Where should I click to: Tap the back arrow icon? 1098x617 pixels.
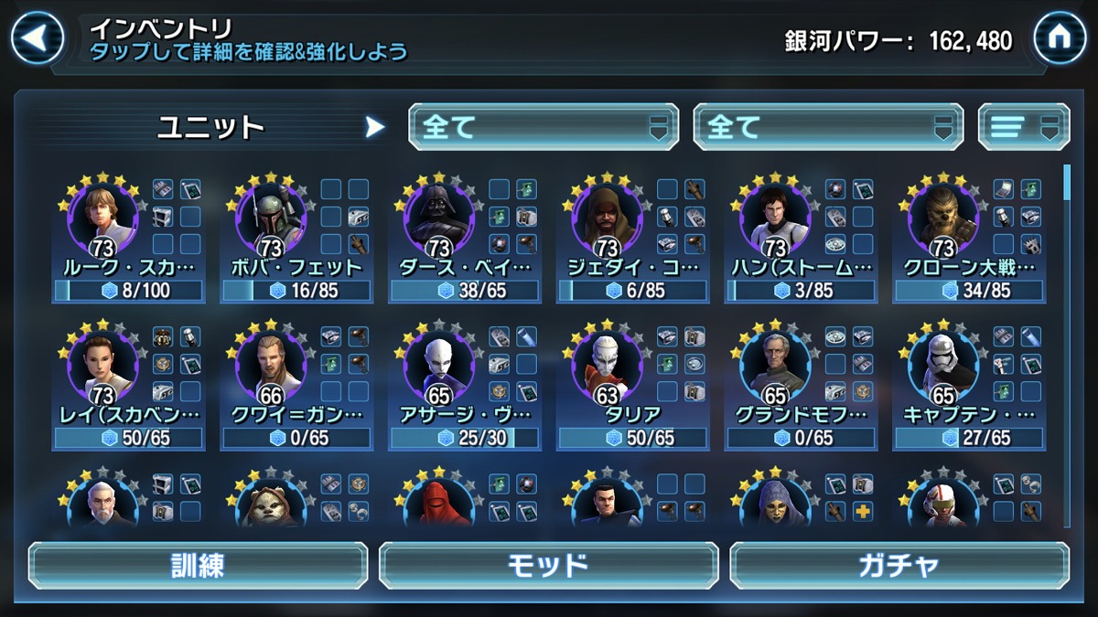point(37,37)
